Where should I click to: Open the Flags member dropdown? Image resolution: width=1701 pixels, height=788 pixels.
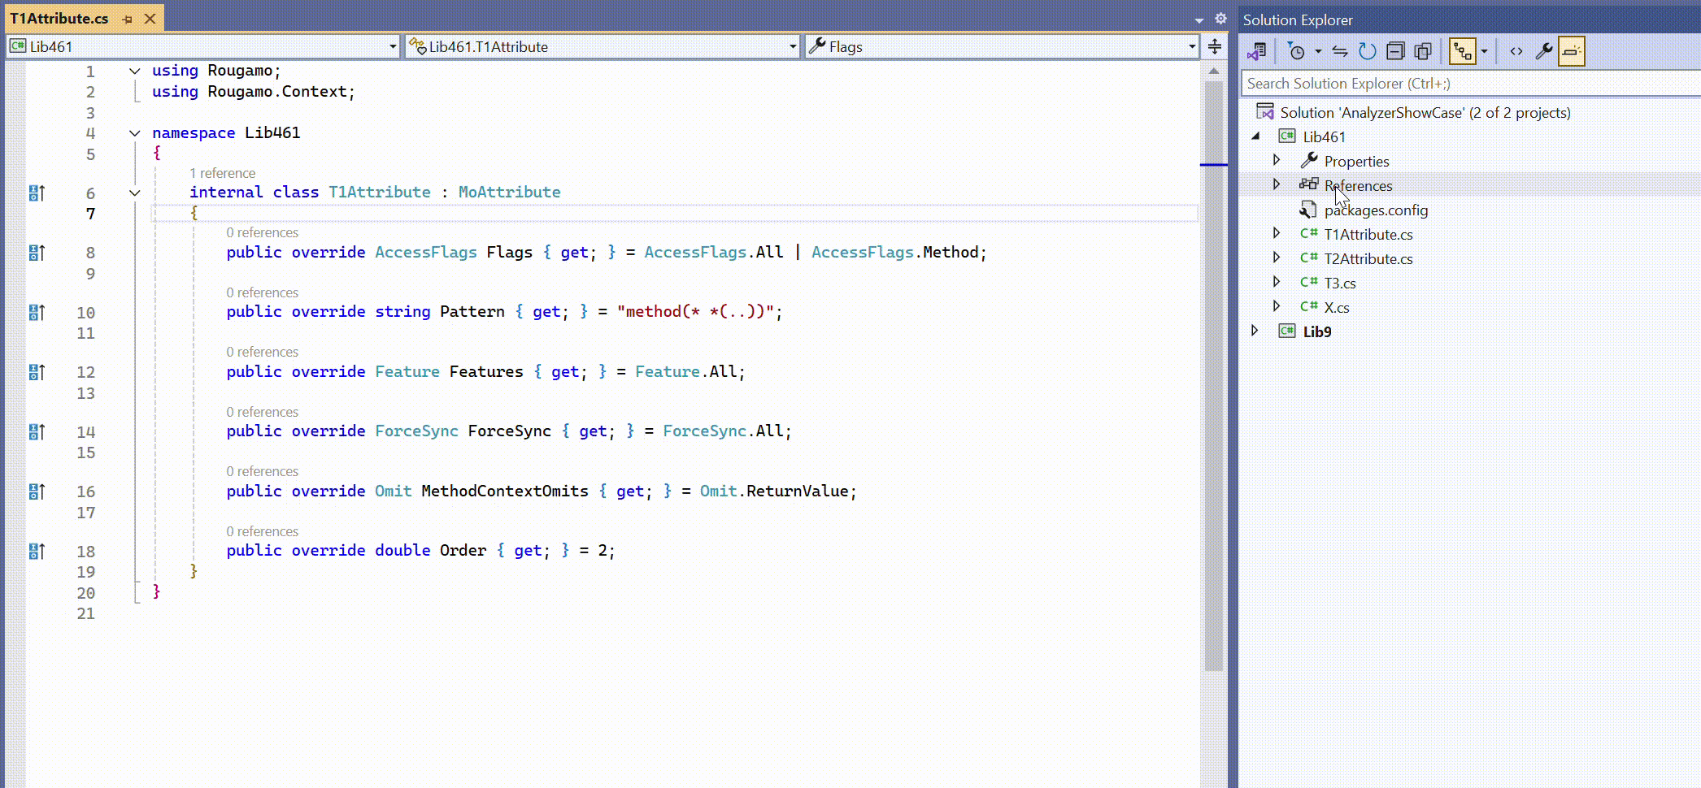point(1192,47)
